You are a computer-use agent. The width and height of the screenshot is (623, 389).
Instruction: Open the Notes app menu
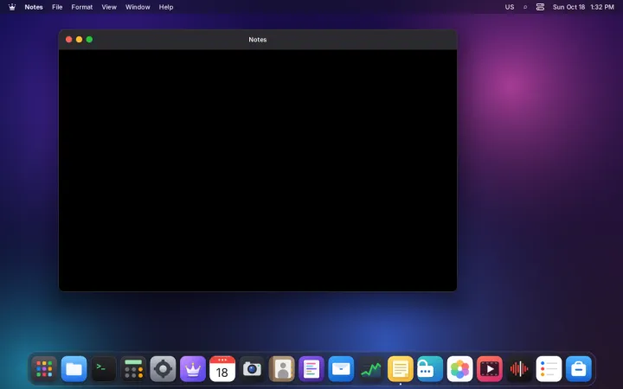pyautogui.click(x=34, y=7)
